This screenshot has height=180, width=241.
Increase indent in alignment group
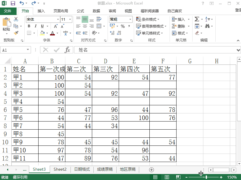tap(85, 33)
